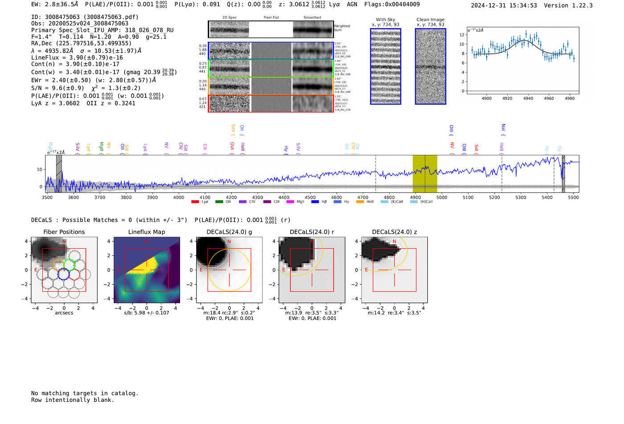Select the green-bordered fiber 2D spectrum row
This screenshot has height=424, width=624.
271,68
